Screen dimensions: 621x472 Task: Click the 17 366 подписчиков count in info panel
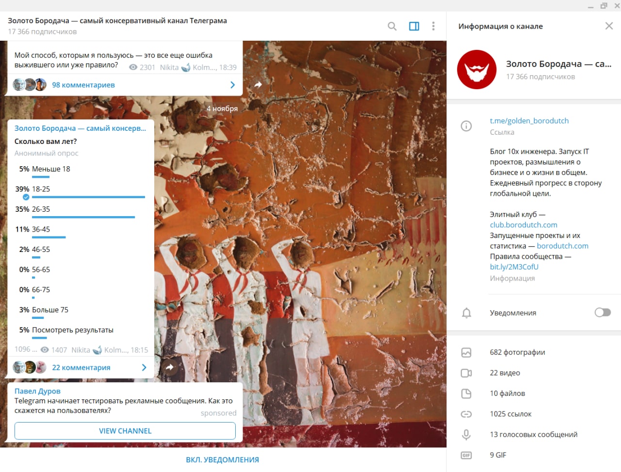(x=540, y=77)
